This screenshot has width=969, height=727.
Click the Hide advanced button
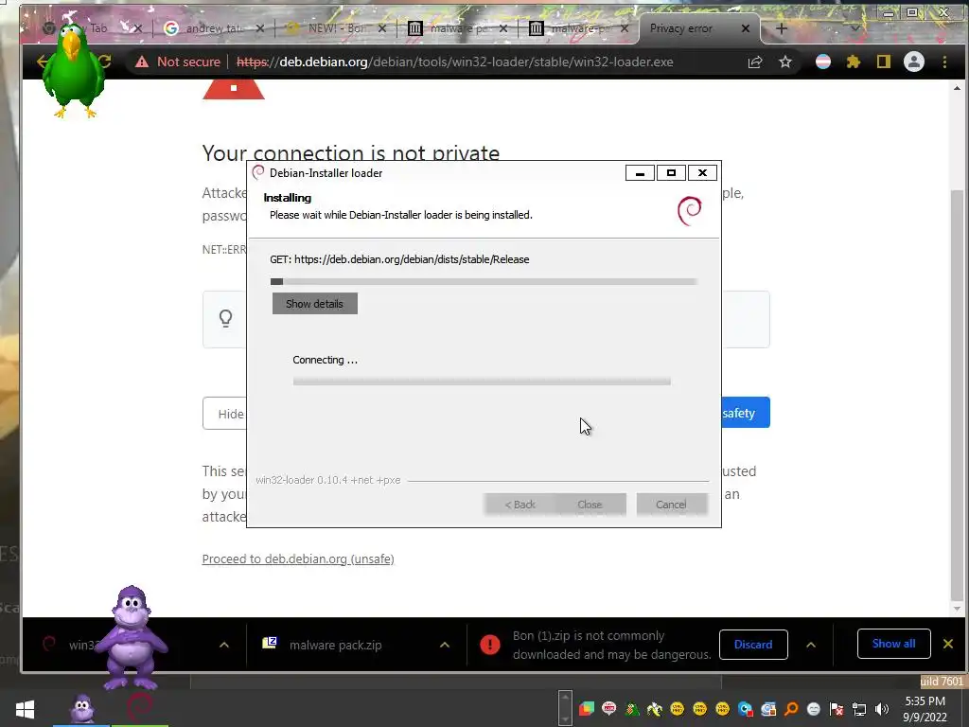(x=224, y=414)
